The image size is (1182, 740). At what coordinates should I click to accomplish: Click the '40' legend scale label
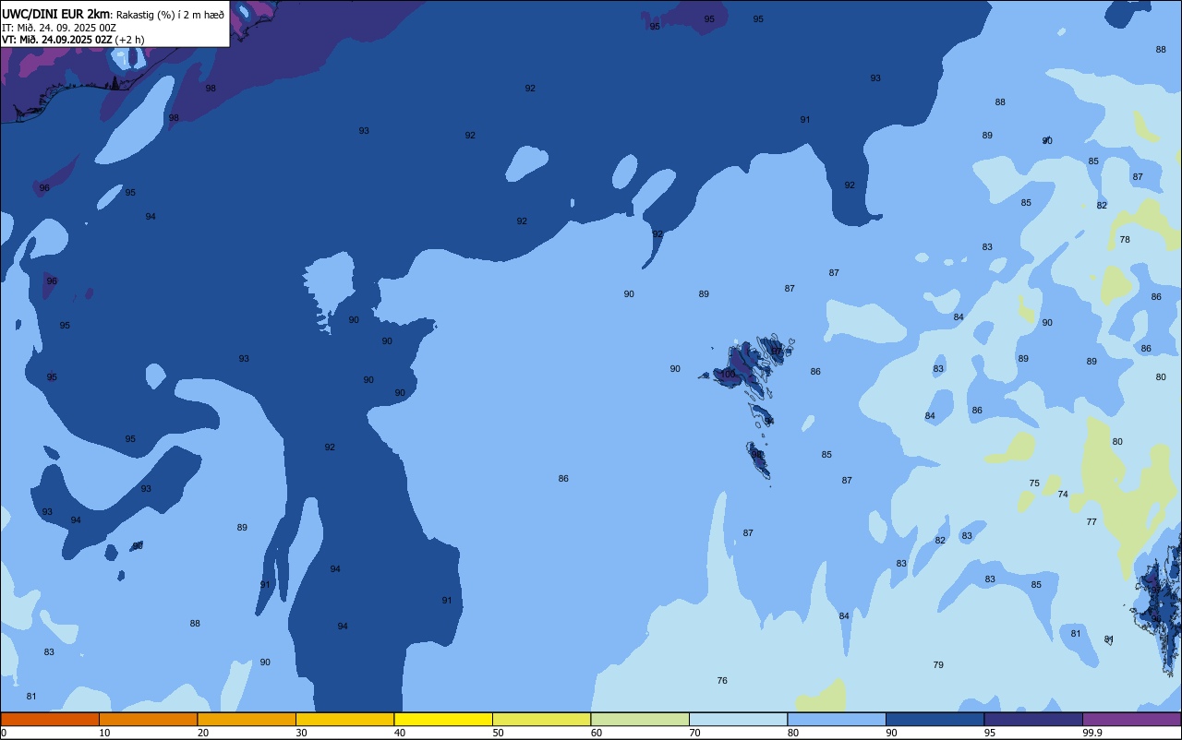click(x=400, y=733)
